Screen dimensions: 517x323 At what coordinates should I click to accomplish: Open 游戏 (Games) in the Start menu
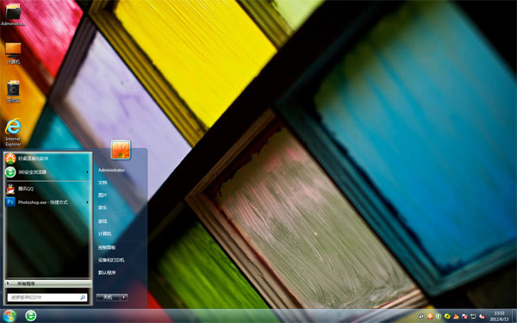pyautogui.click(x=103, y=221)
